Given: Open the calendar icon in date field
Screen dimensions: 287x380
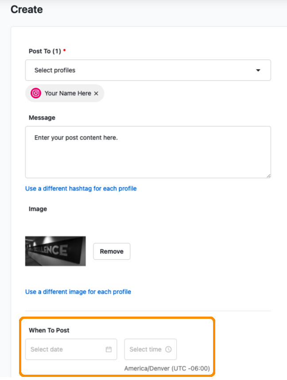Looking at the screenshot, I should click(x=109, y=349).
